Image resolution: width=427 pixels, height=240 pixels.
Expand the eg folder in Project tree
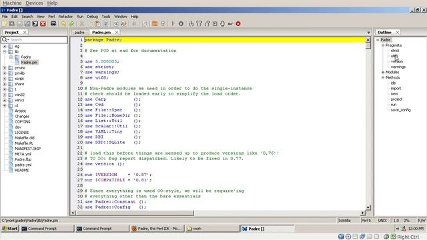pyautogui.click(x=5, y=46)
